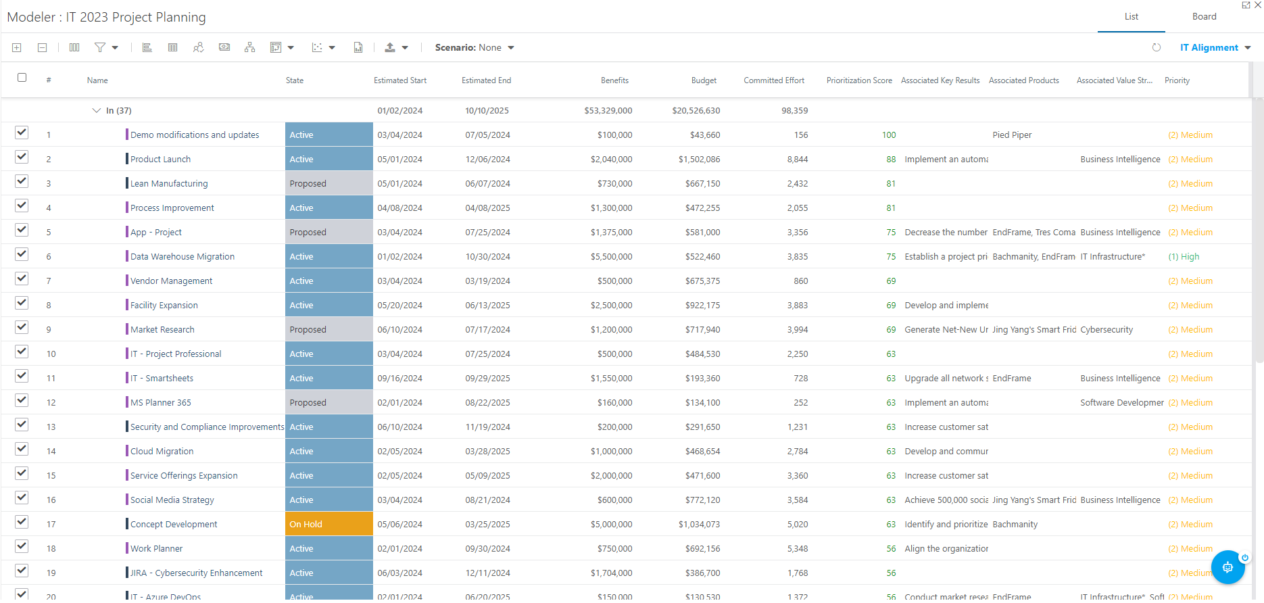Open the Cloud Migration project
This screenshot has height=603, width=1264.
pyautogui.click(x=162, y=452)
